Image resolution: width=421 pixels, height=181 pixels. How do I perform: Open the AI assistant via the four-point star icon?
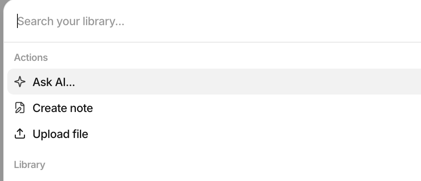pos(19,82)
